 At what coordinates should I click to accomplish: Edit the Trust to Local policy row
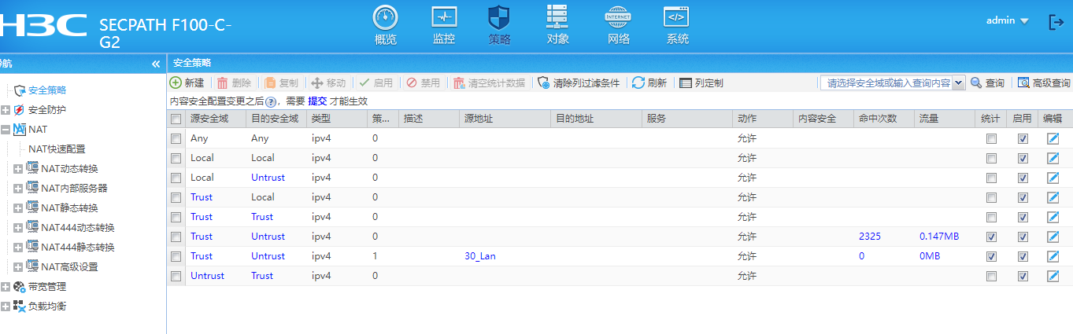[x=1053, y=197]
